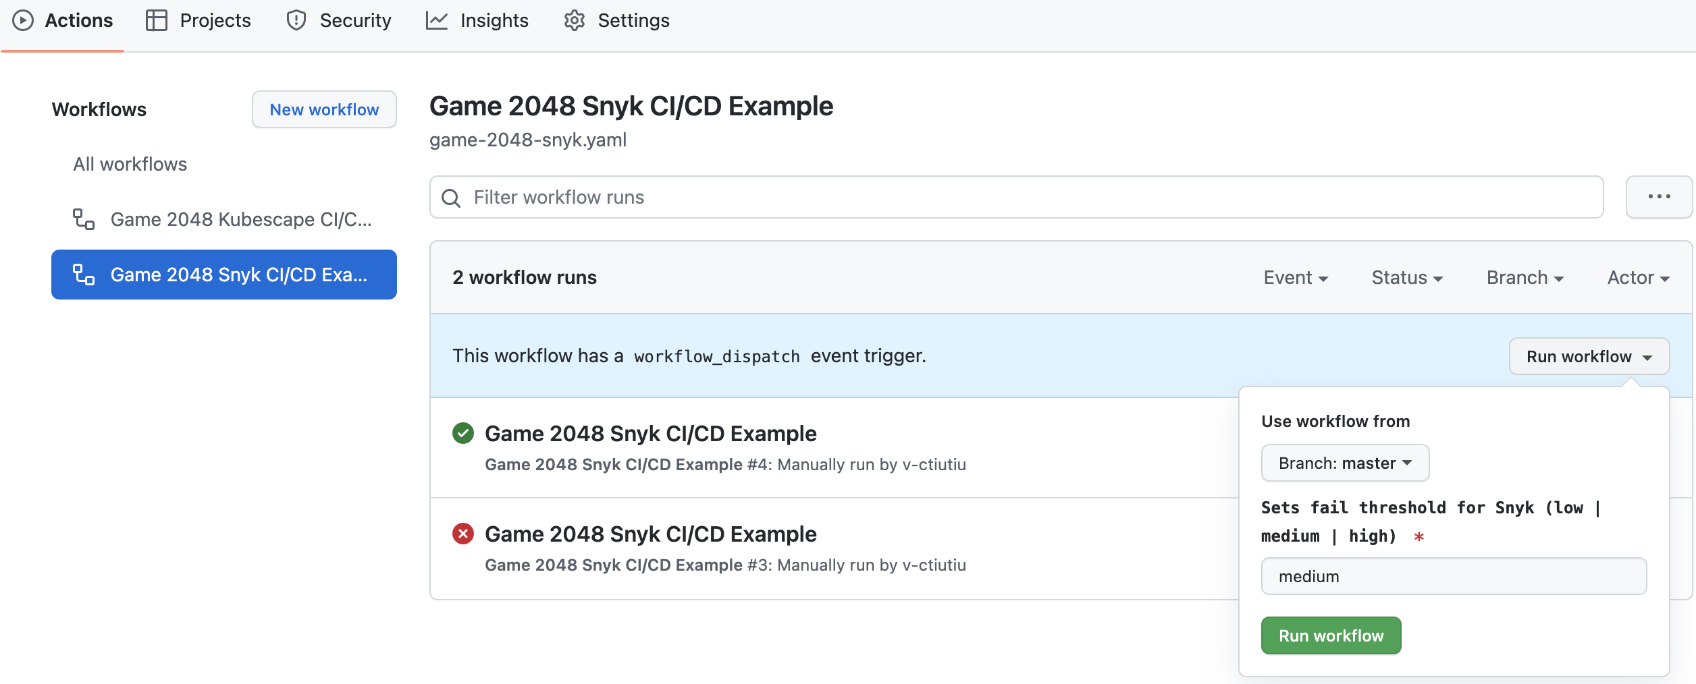Go to the Insights tab
Viewport: 1696px width, 684px height.
click(x=477, y=21)
